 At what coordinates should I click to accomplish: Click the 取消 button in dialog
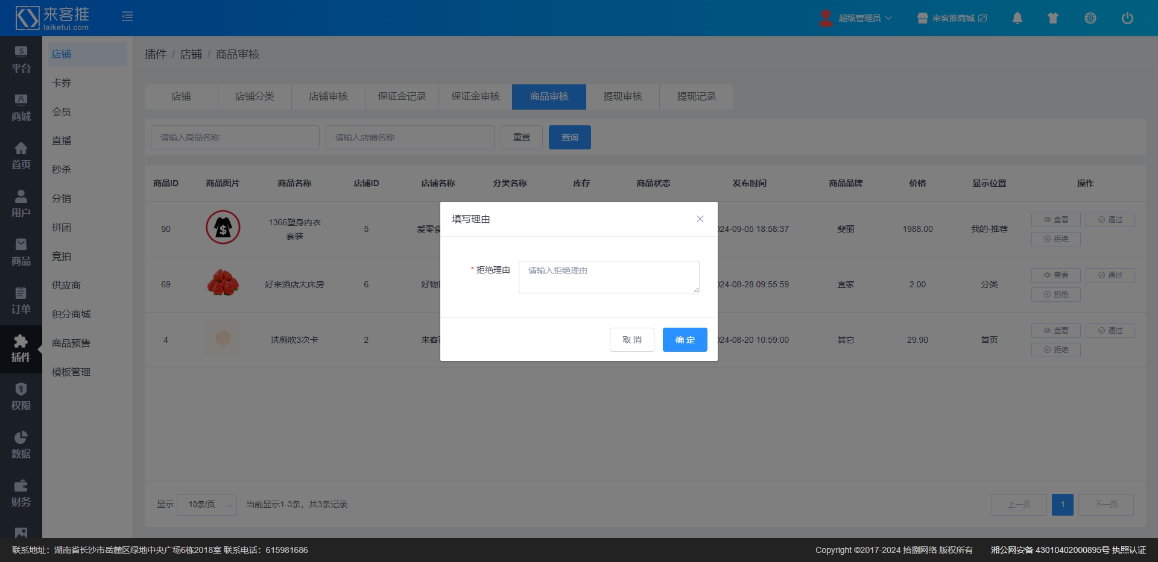[x=631, y=340]
